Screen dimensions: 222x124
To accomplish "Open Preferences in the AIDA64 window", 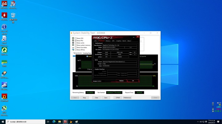I will coord(127,98).
